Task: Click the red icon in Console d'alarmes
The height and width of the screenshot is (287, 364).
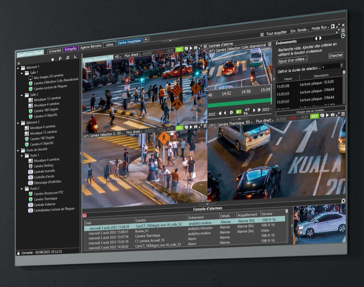Action: pyautogui.click(x=85, y=216)
